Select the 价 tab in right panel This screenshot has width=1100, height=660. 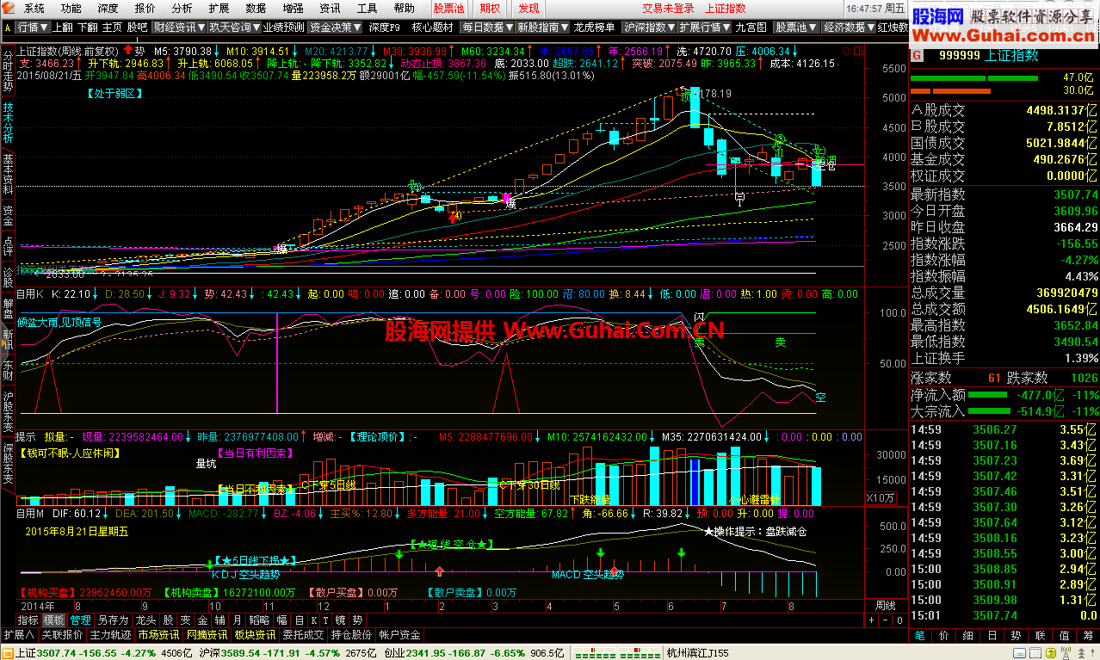943,635
